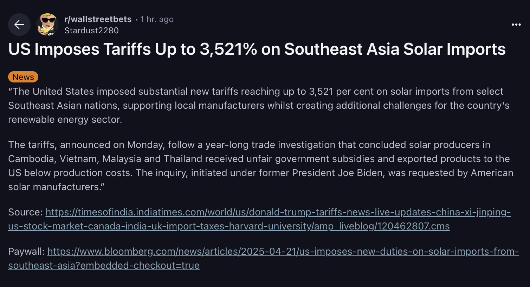530x287 pixels.
Task: Click "solar manufacturers." ending the quote
Action: pos(56,187)
